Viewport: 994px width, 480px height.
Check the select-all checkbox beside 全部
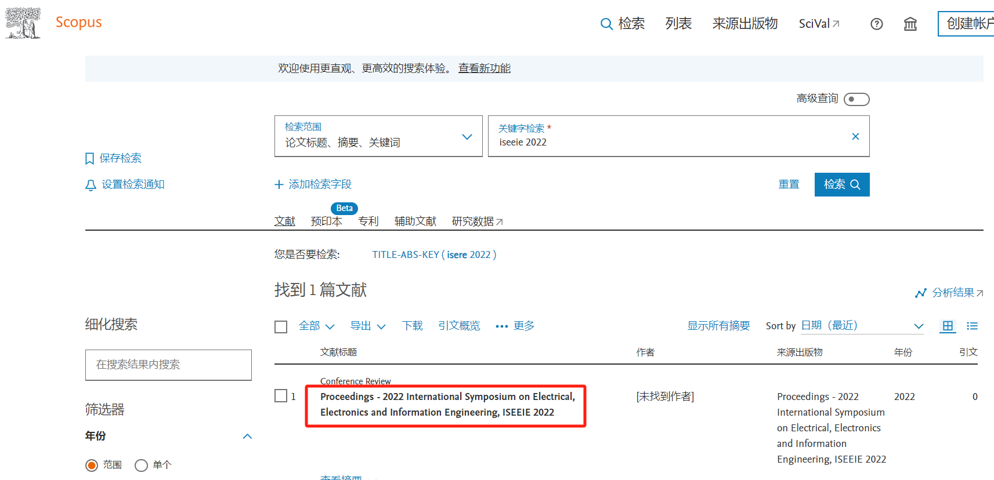[x=281, y=327]
